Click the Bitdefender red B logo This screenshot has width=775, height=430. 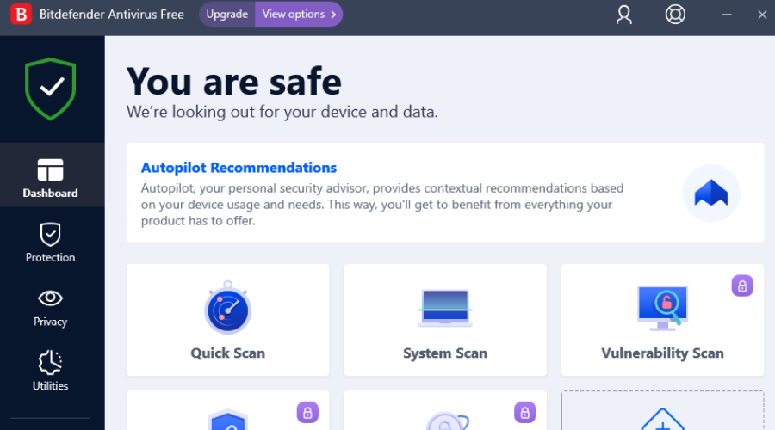pos(21,15)
